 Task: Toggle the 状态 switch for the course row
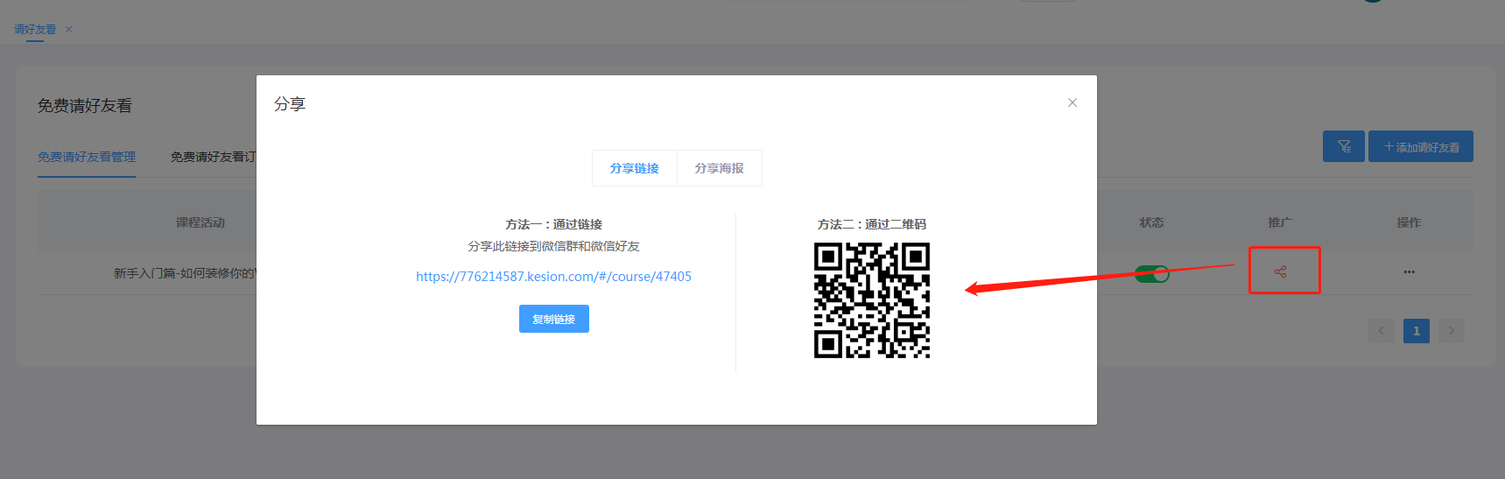point(1152,274)
